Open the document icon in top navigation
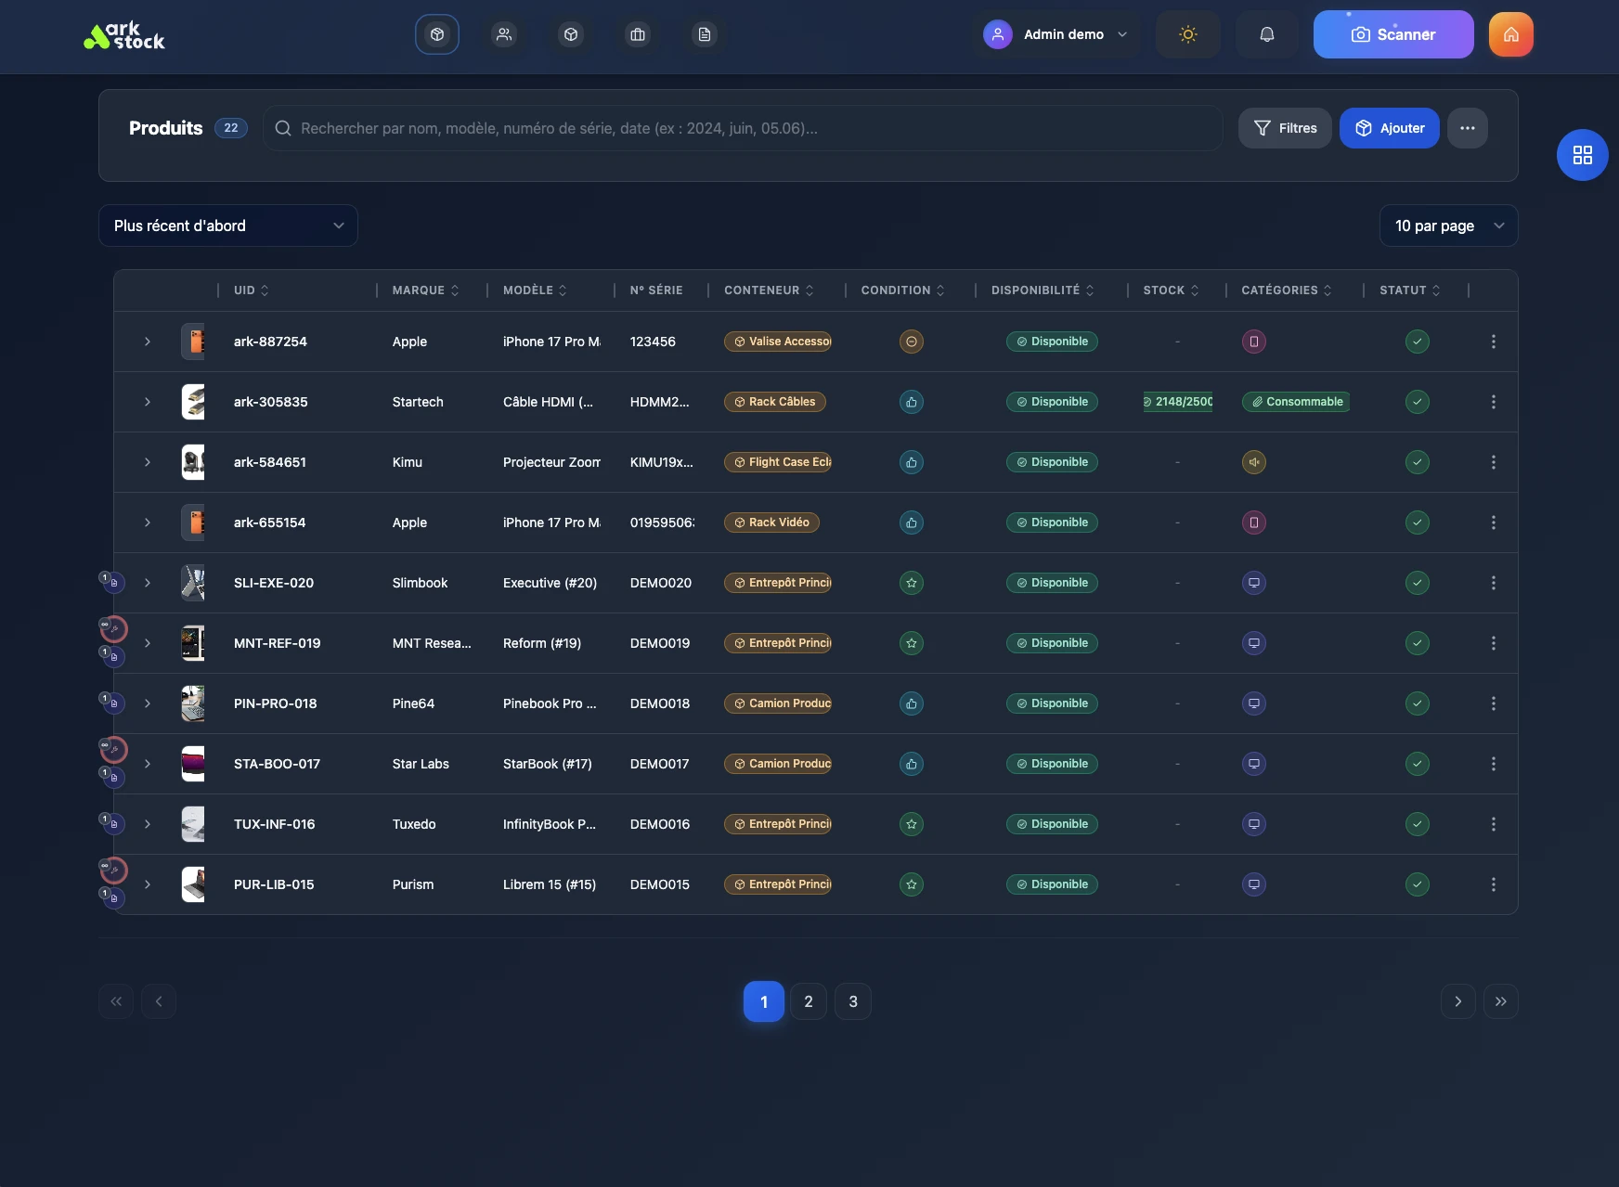Image resolution: width=1619 pixels, height=1187 pixels. pos(705,34)
